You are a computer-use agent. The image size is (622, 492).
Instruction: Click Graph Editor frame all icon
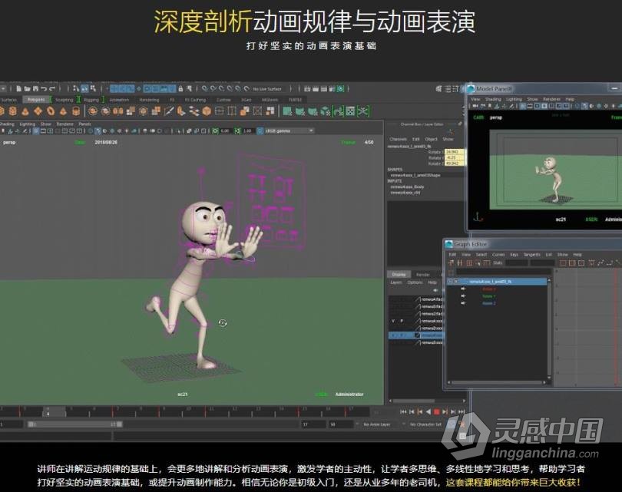(563, 263)
